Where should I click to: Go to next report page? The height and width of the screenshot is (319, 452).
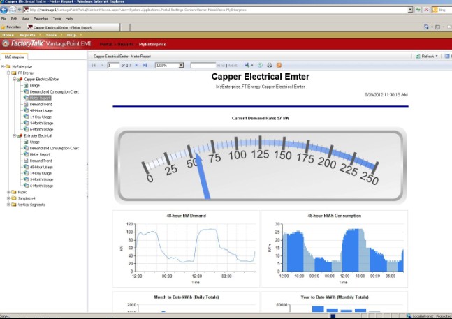click(x=136, y=65)
